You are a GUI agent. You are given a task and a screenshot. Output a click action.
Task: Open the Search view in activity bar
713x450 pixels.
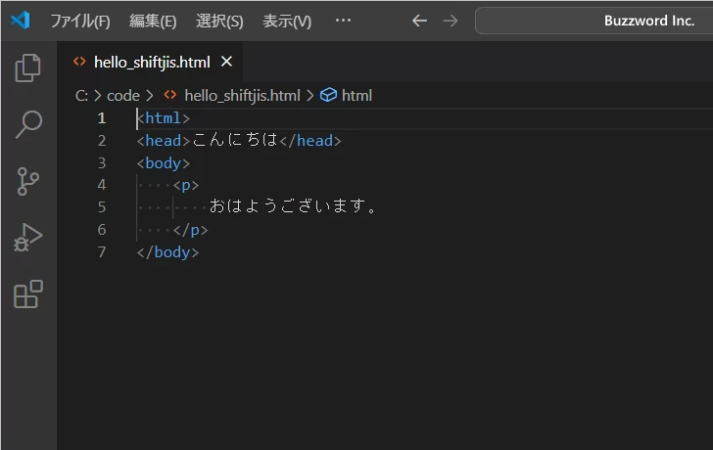tap(28, 124)
